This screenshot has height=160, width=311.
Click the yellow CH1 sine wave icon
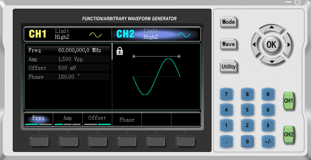(95, 35)
